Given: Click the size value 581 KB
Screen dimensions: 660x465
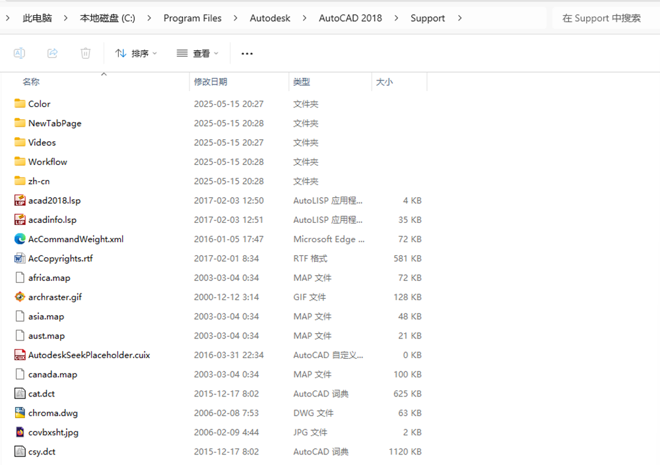Looking at the screenshot, I should [407, 259].
